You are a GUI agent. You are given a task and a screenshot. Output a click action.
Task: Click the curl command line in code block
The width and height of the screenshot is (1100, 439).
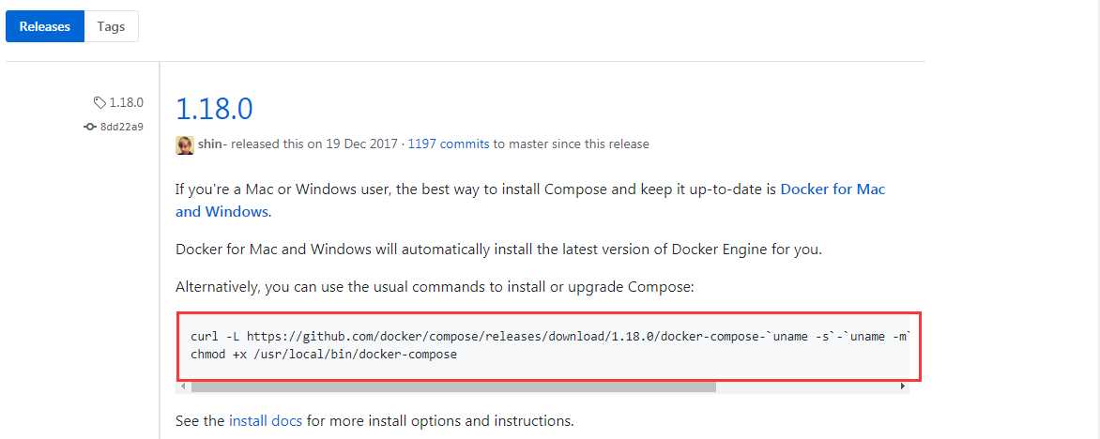point(550,338)
